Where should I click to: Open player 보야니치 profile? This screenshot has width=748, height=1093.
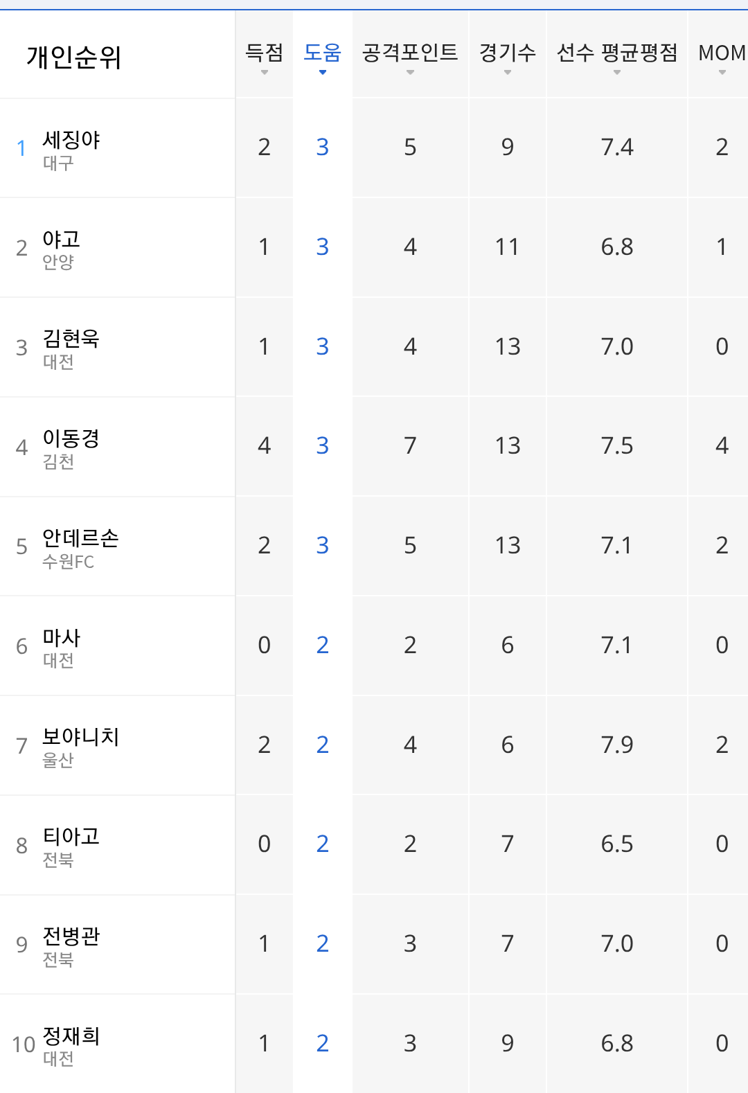pyautogui.click(x=81, y=737)
